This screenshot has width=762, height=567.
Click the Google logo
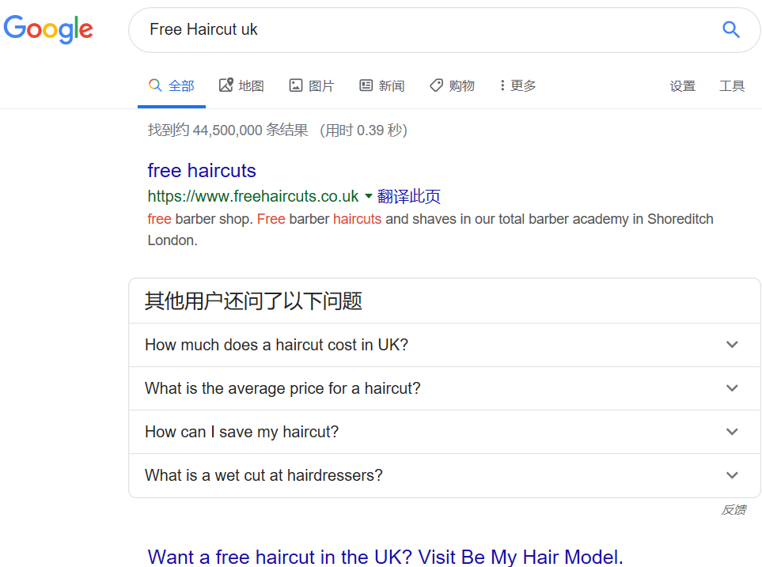[48, 29]
